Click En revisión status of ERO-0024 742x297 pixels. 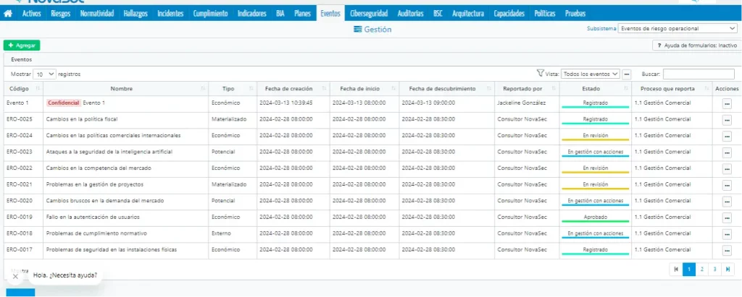[596, 136]
